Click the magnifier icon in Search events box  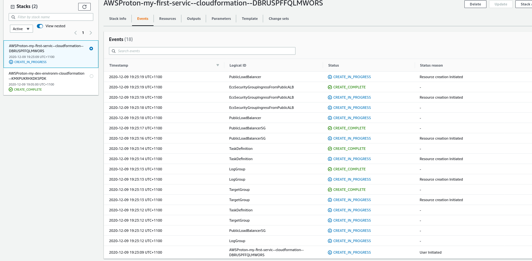pyautogui.click(x=113, y=51)
